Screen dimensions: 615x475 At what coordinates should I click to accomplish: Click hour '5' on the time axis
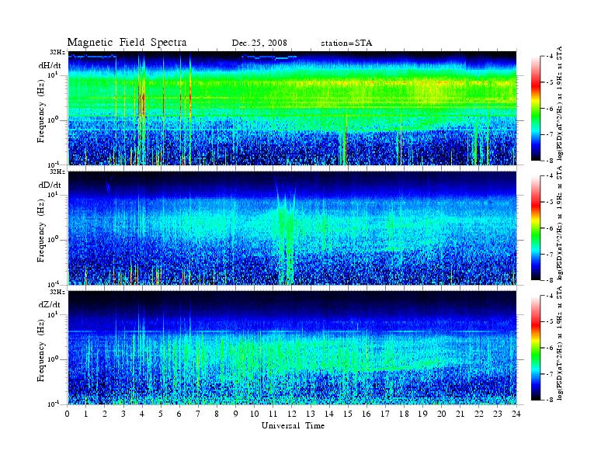click(x=161, y=414)
